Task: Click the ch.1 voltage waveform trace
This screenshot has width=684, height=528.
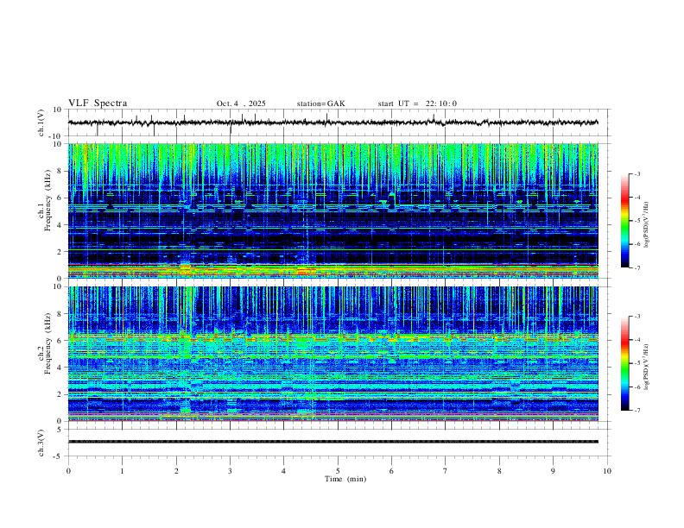Action: [333, 123]
